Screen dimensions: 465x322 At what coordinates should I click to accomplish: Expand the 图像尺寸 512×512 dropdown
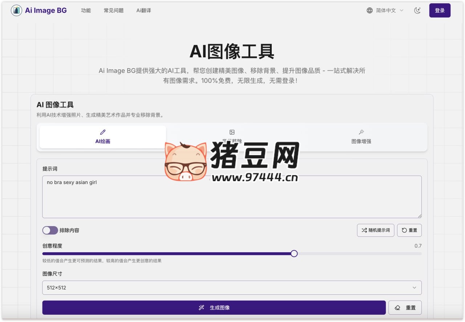pyautogui.click(x=232, y=288)
